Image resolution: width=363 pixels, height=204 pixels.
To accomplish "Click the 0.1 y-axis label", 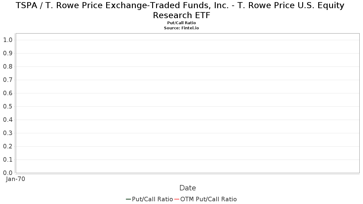I will [x=8, y=160].
